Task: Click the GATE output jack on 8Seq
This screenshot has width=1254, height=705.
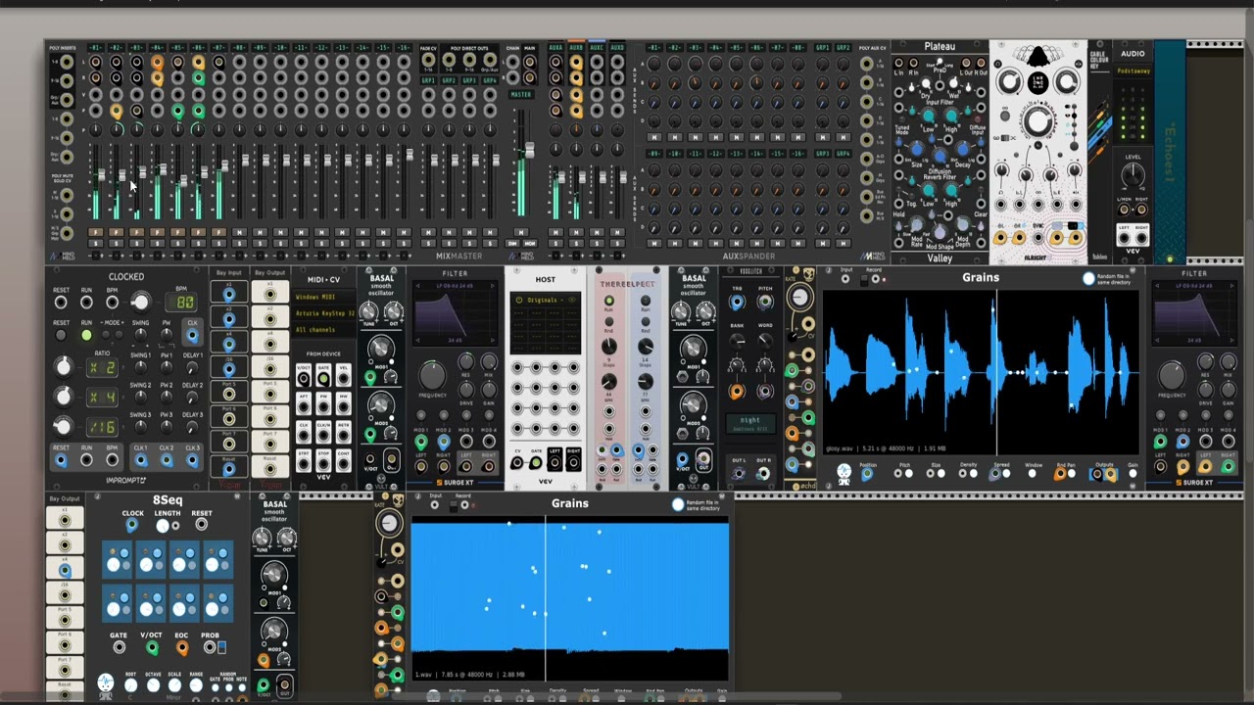Action: pyautogui.click(x=119, y=647)
